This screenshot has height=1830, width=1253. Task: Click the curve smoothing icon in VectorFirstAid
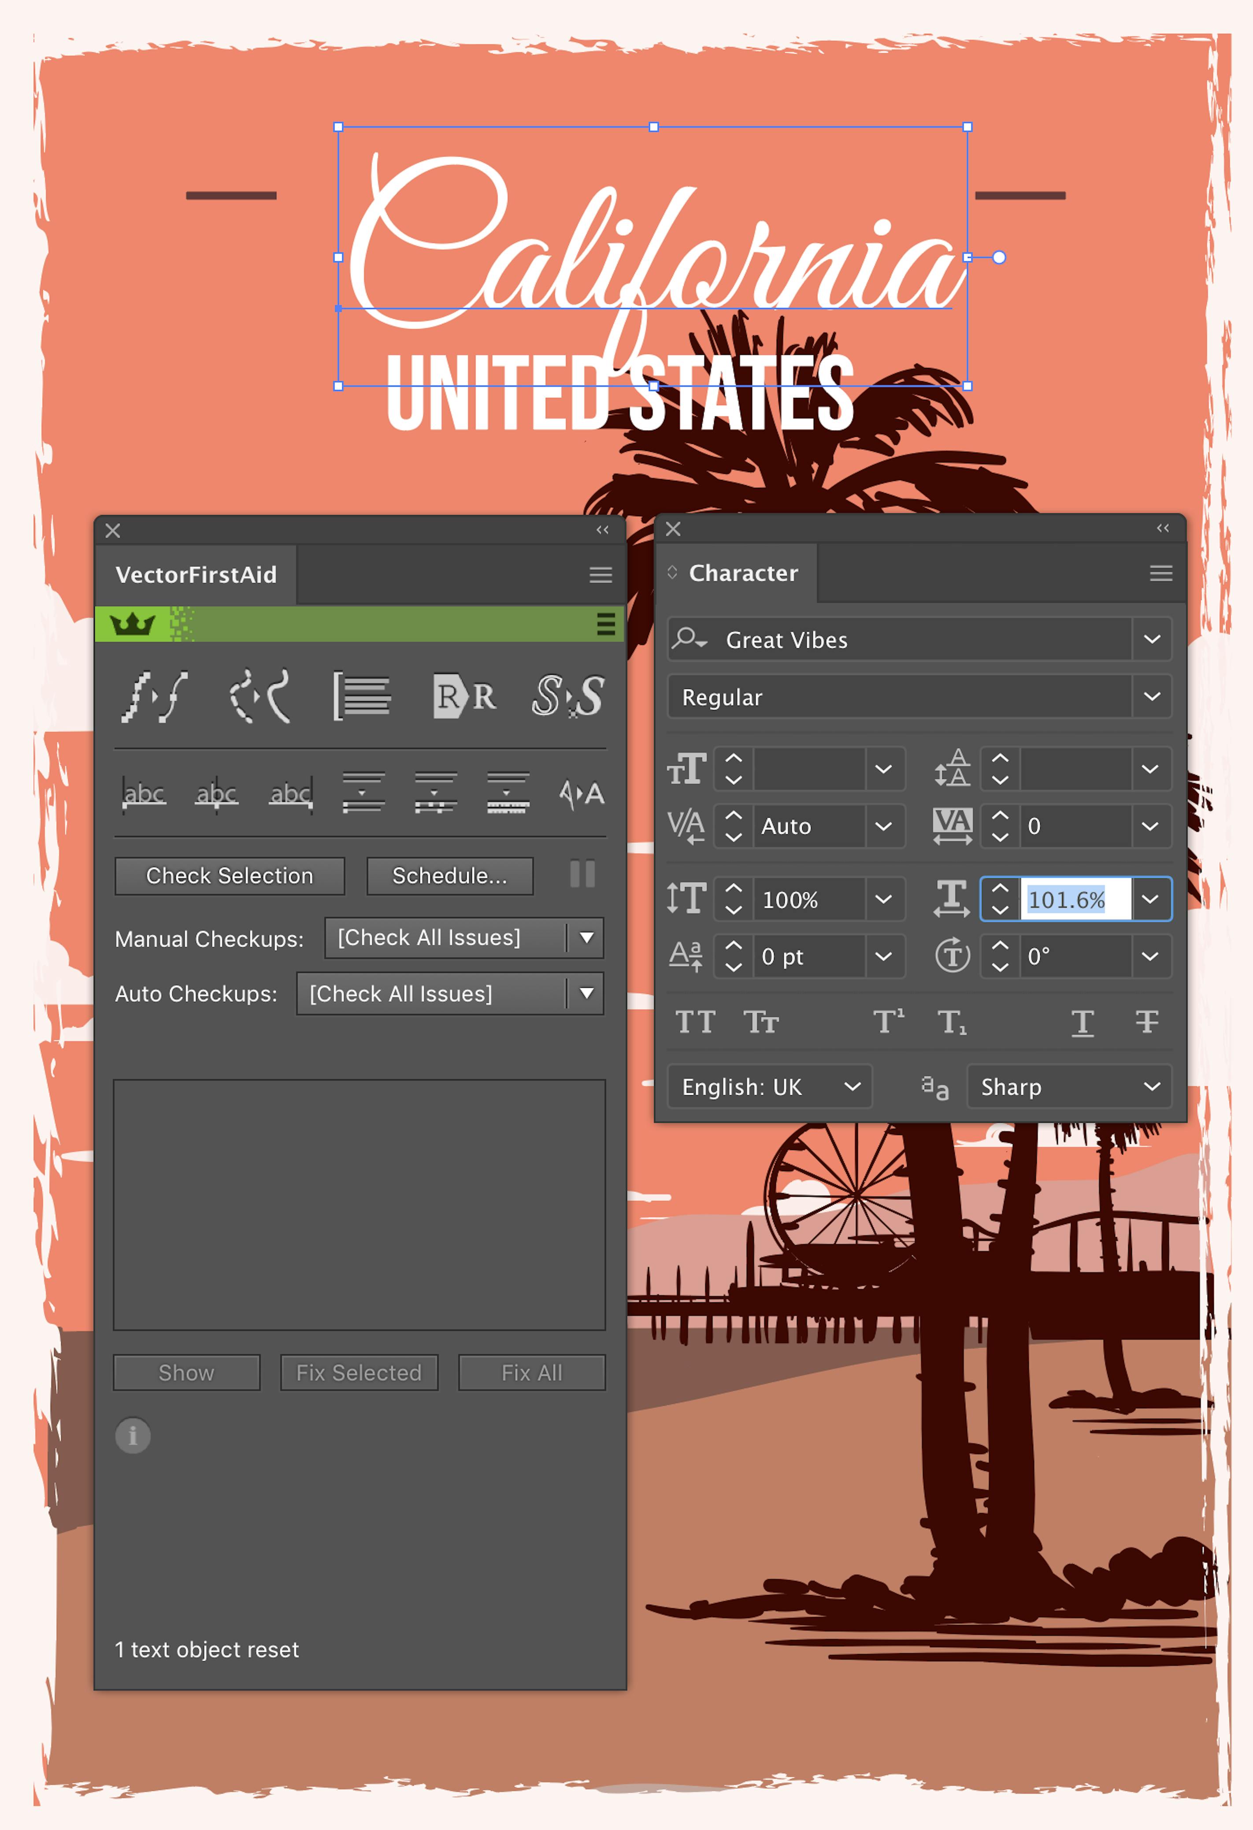click(260, 697)
